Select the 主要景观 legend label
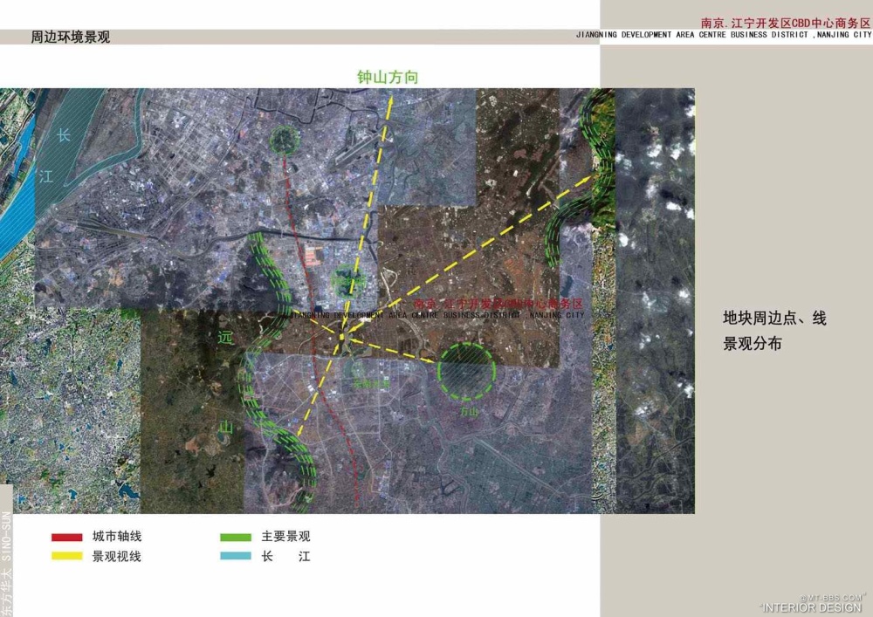Image resolution: width=873 pixels, height=617 pixels. (285, 537)
